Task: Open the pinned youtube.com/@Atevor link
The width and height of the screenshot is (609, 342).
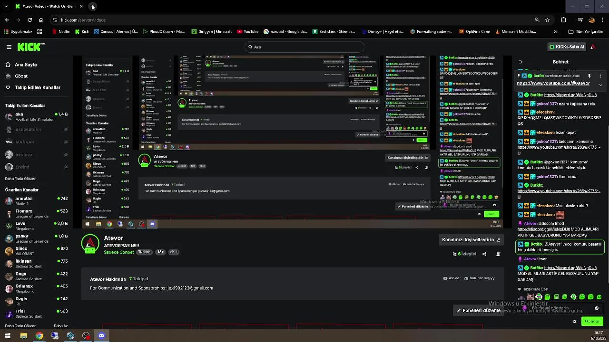Action: coord(553,84)
